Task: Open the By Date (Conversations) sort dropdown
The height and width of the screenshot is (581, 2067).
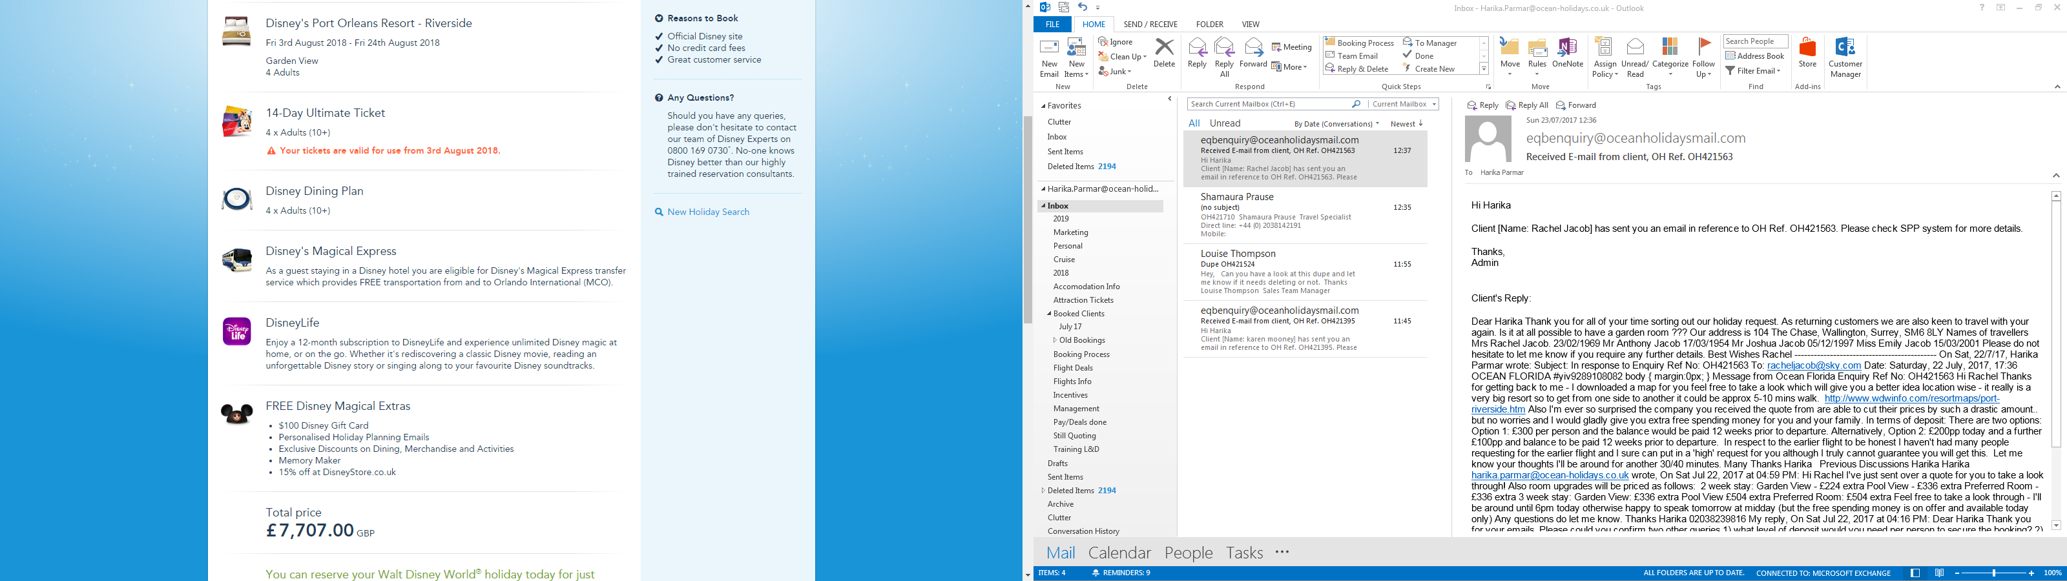Action: 1336,125
